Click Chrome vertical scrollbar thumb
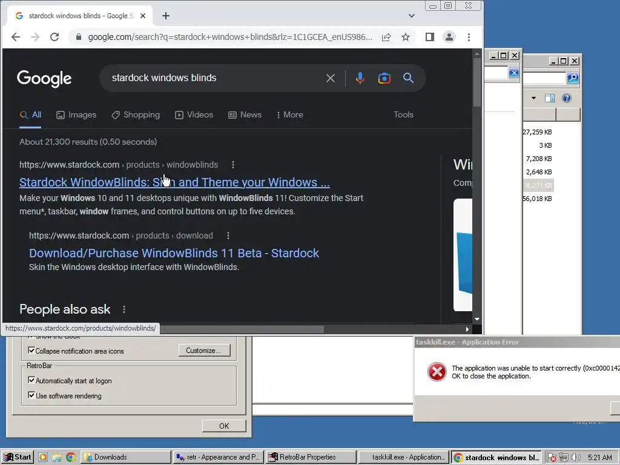 pyautogui.click(x=477, y=82)
